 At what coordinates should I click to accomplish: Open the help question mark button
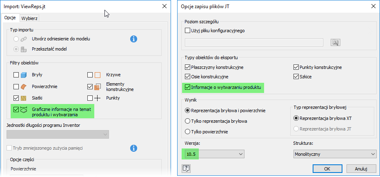[186, 168]
